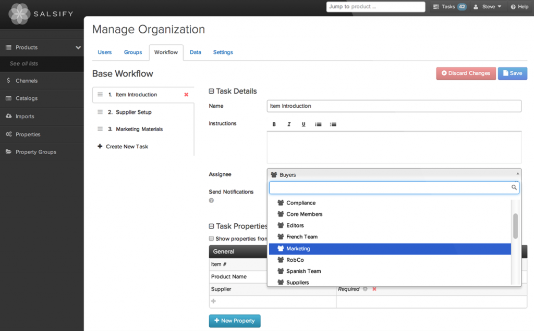Screen dimensions: 534x331
Task: Click the Underline formatting icon
Action: [304, 124]
